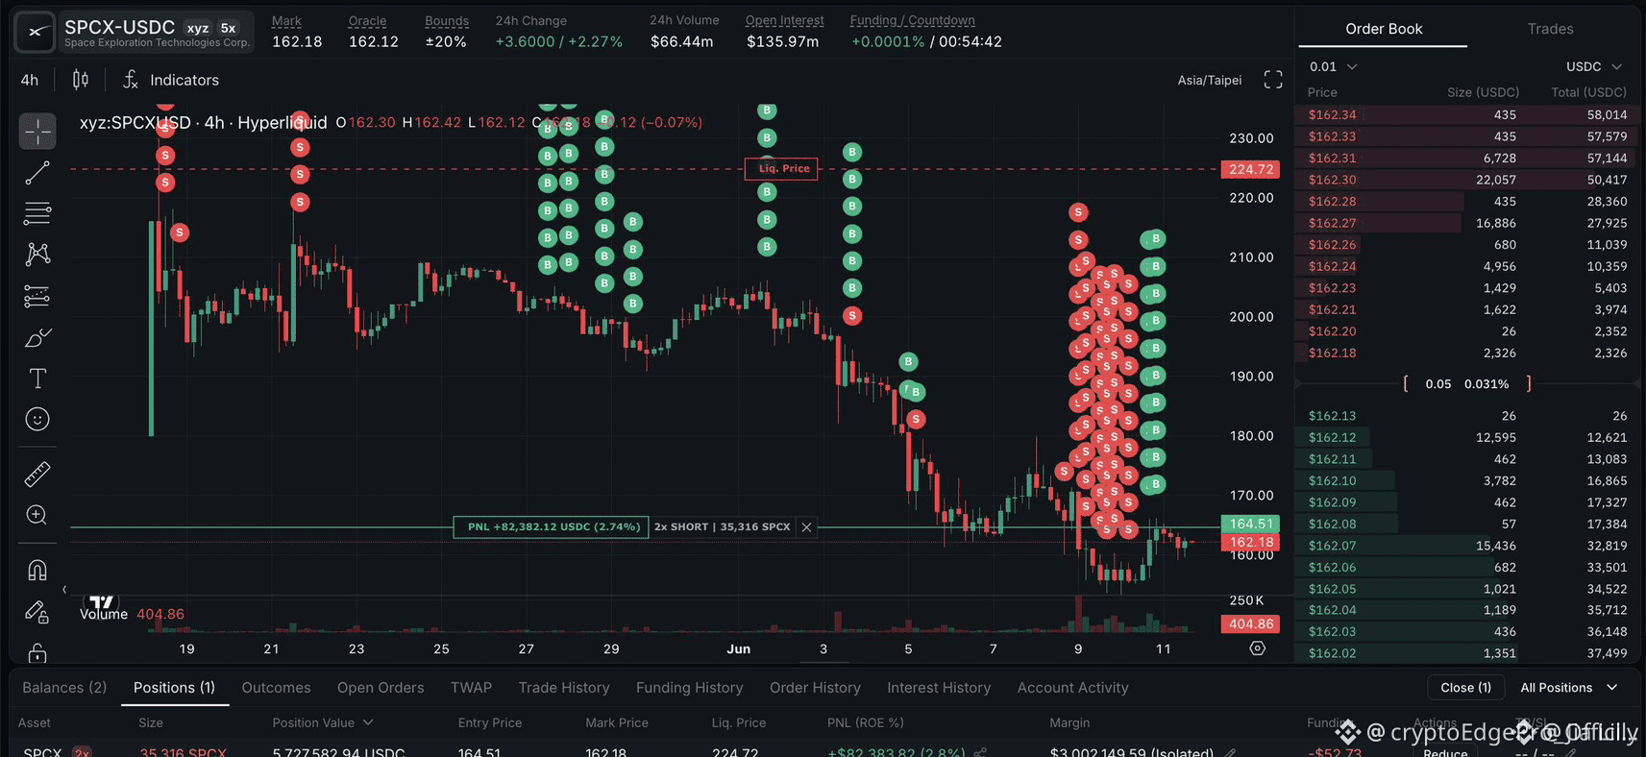Open the Fibonacci retracement lines tool
The height and width of the screenshot is (757, 1646).
(37, 213)
